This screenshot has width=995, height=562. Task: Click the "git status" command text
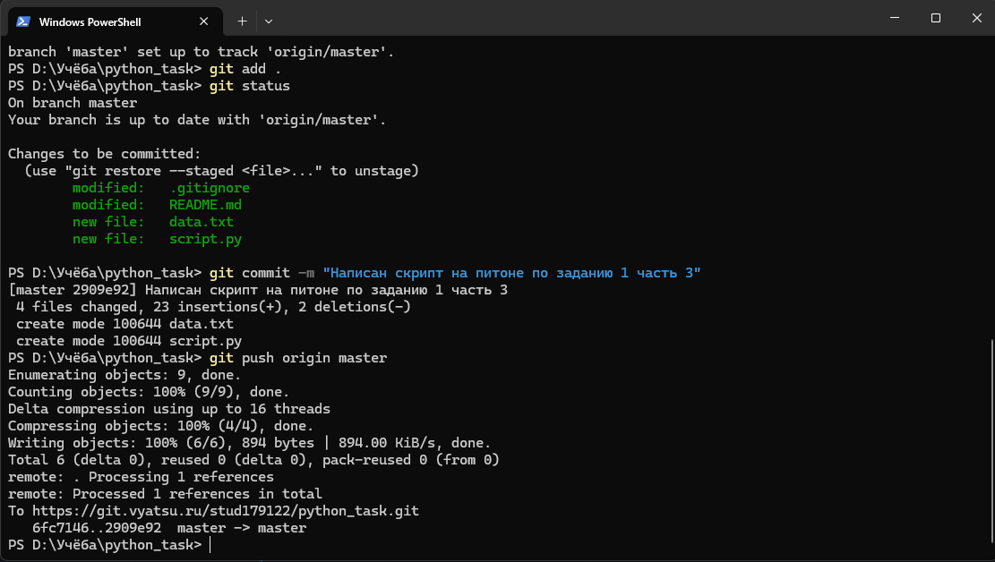[249, 86]
